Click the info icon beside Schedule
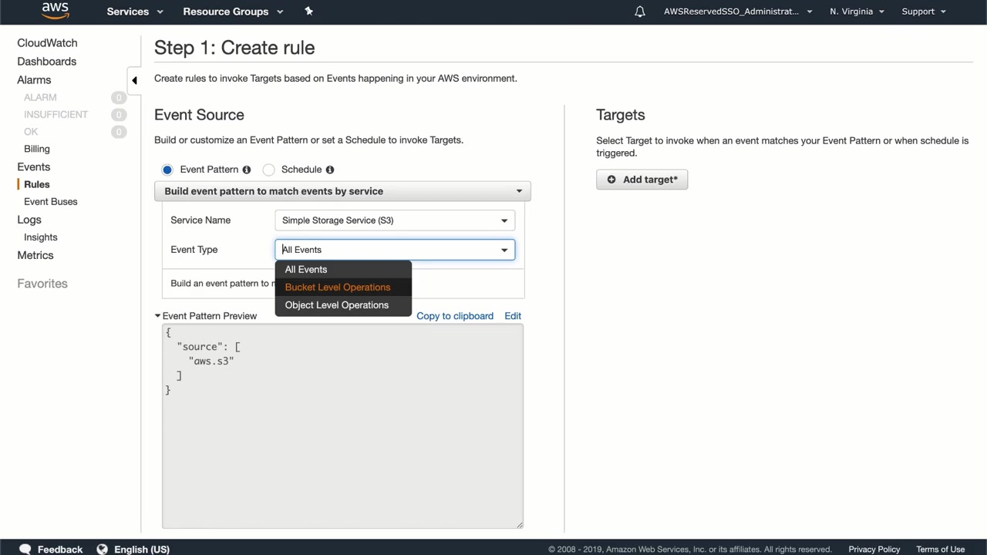 coord(330,170)
